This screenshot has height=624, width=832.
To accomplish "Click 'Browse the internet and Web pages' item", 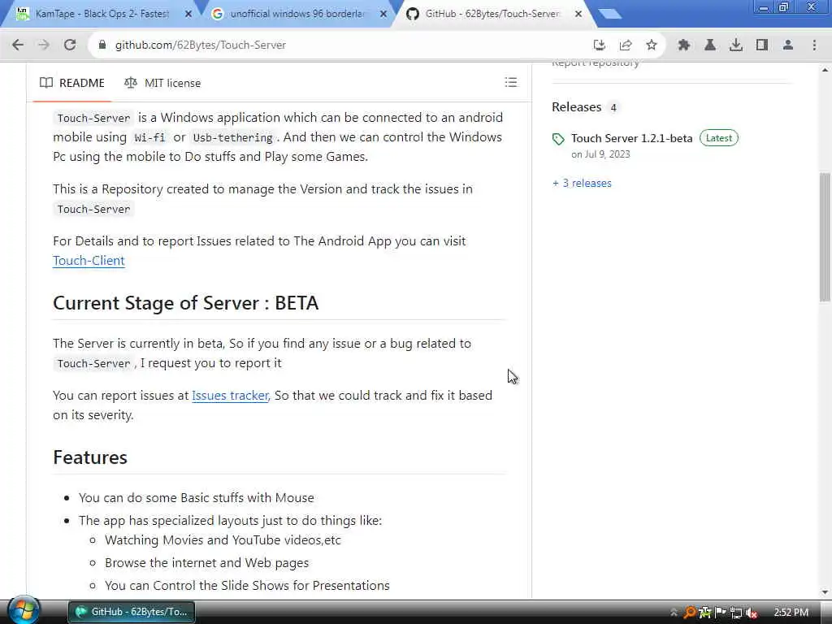I will 207,562.
